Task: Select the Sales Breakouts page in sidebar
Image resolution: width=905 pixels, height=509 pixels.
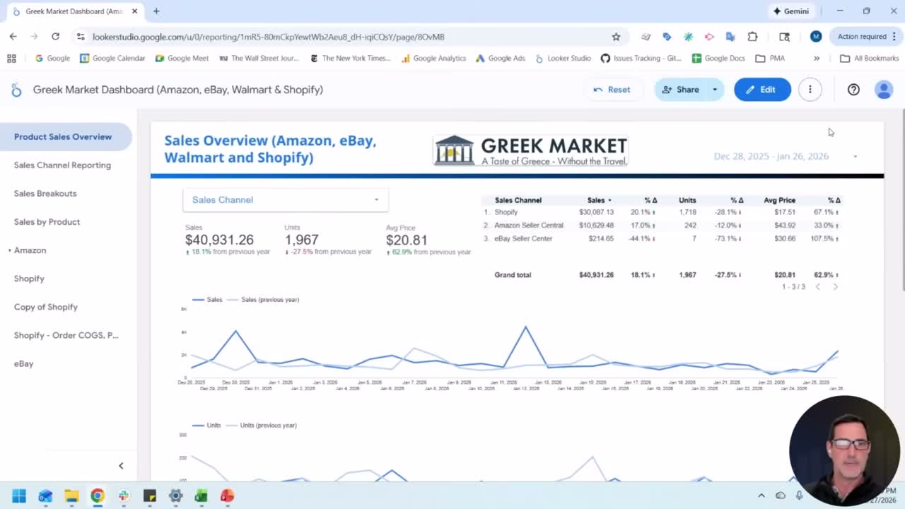Action: coord(45,193)
